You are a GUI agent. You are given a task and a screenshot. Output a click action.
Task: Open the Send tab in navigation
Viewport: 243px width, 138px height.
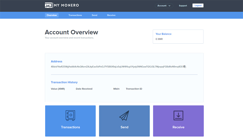(x=94, y=15)
